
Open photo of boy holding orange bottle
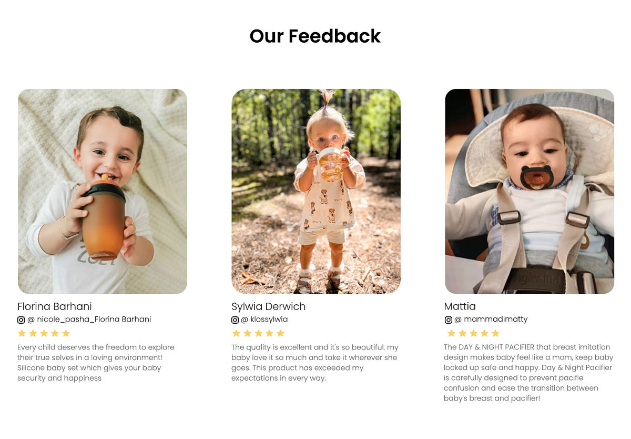103,191
